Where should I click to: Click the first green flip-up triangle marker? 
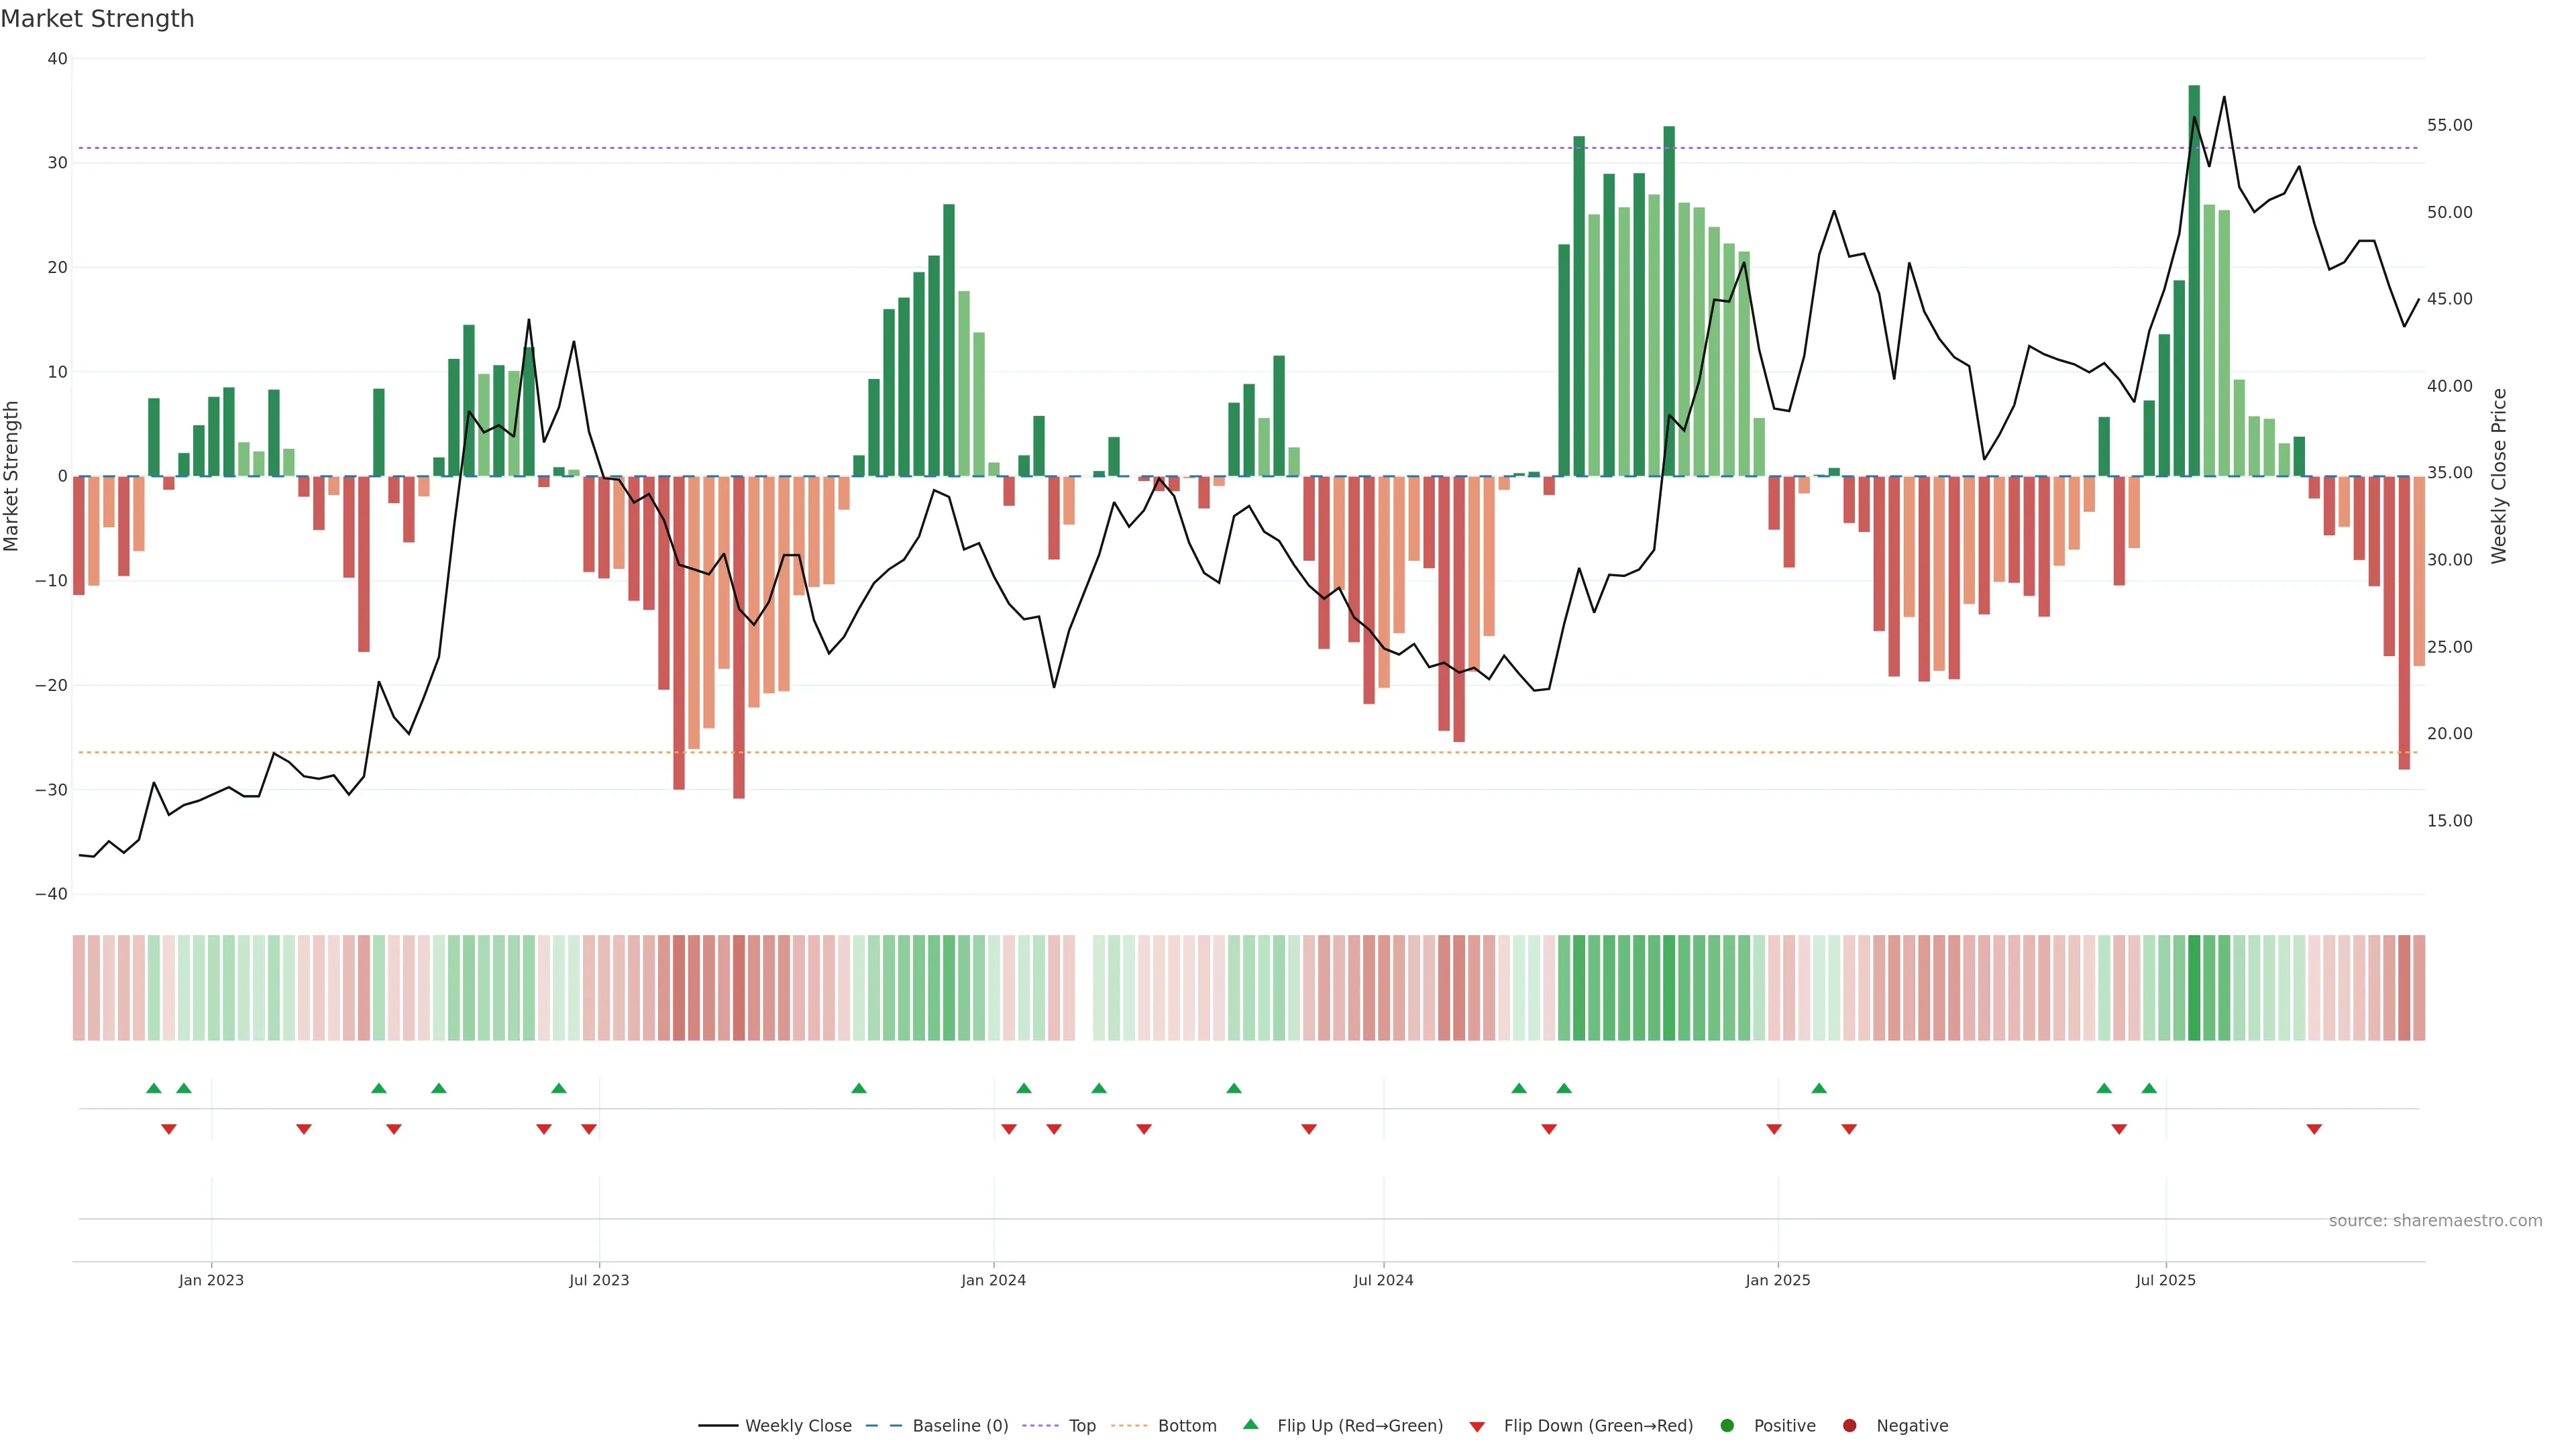pyautogui.click(x=153, y=1088)
